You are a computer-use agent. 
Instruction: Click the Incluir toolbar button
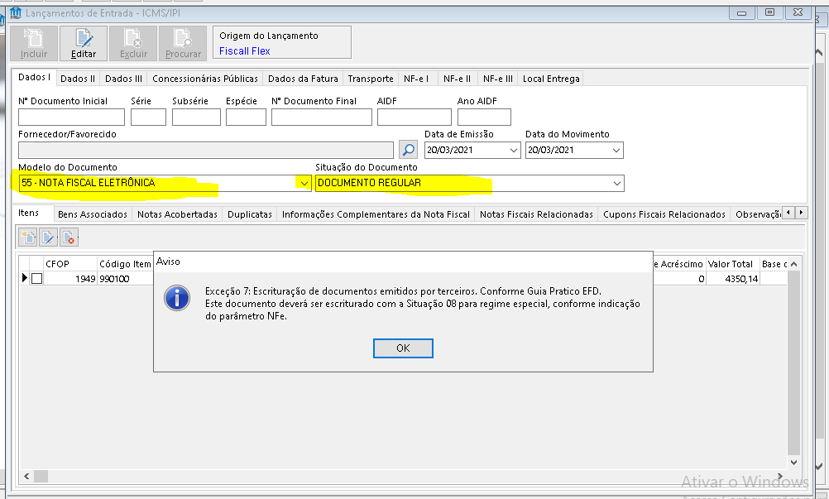35,43
